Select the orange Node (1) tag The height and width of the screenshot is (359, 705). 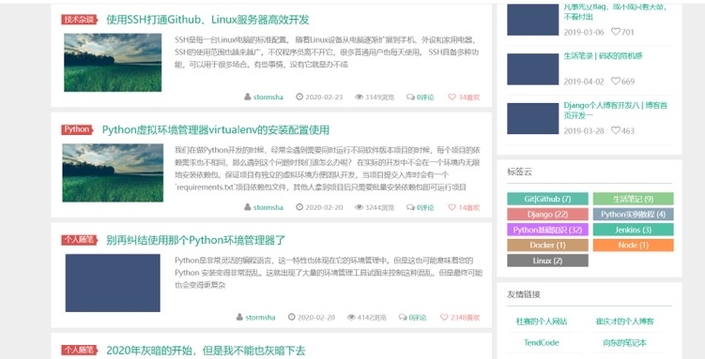pos(633,245)
